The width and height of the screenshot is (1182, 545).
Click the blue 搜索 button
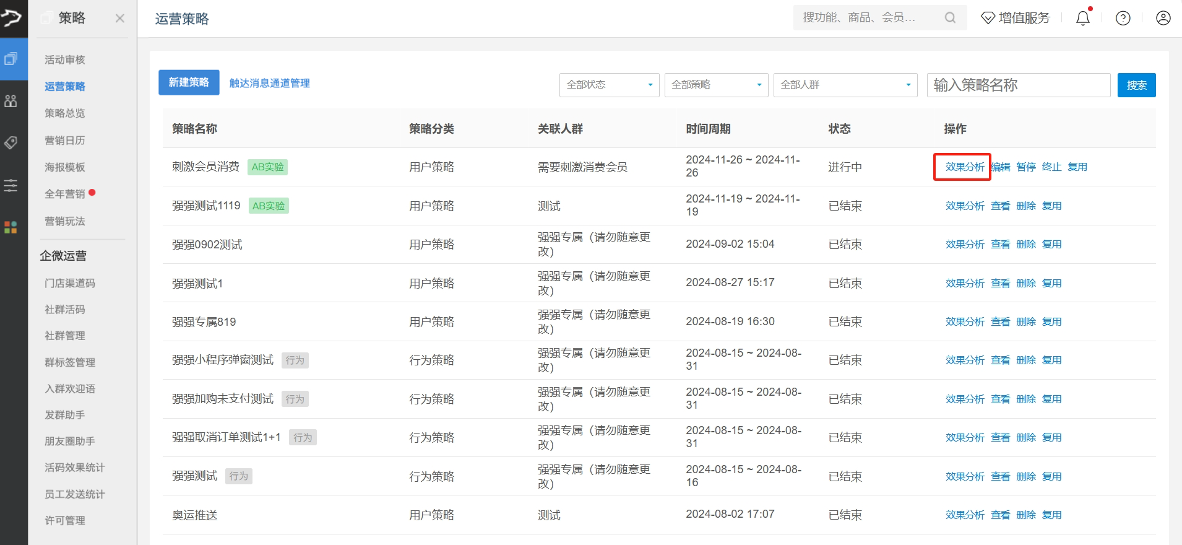tap(1136, 85)
